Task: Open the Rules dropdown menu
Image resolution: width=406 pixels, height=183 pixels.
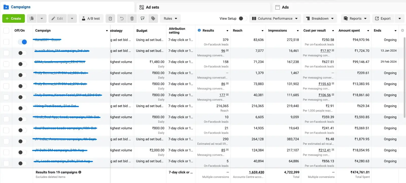Action: (x=170, y=18)
